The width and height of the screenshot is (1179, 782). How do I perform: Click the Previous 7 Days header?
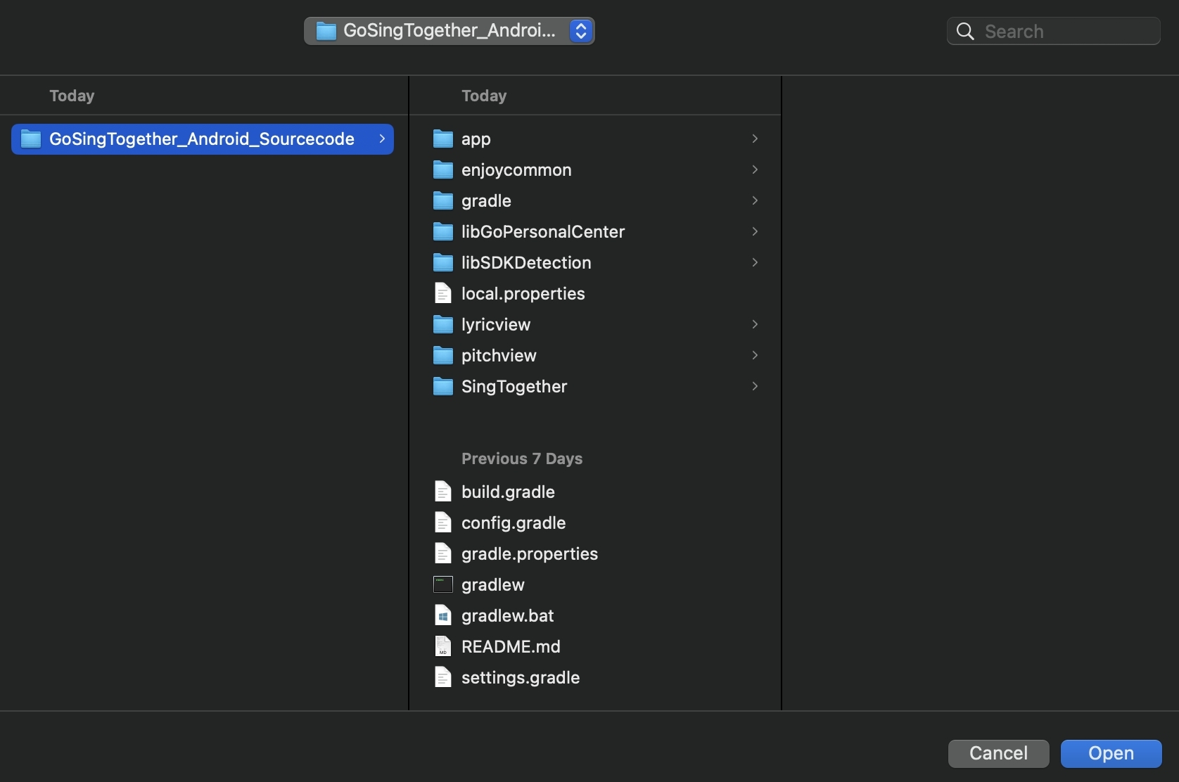tap(522, 459)
